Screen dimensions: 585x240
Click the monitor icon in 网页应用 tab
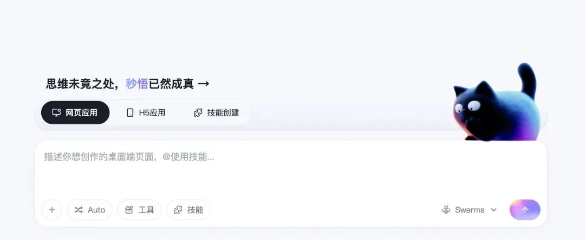click(56, 112)
